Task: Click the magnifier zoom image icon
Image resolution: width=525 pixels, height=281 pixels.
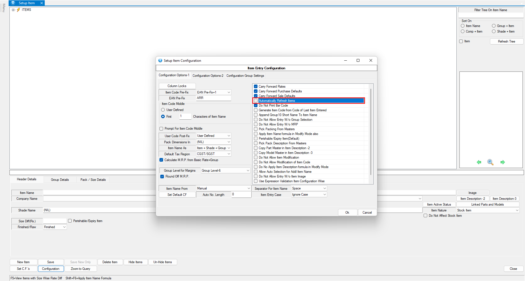Action: coord(490,162)
